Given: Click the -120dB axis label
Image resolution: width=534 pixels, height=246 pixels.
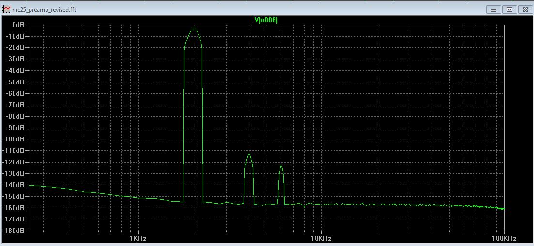Looking at the screenshot, I should point(14,162).
